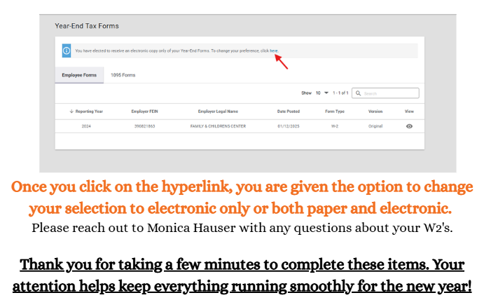Image resolution: width=484 pixels, height=307 pixels.
Task: Click into the Search input field
Action: click(x=389, y=93)
